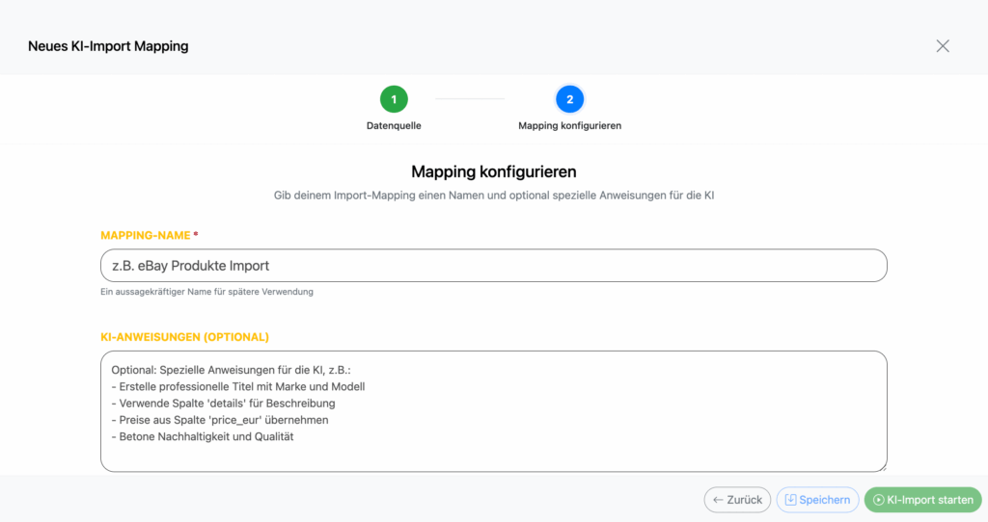
Task: Click the connector line between steps
Action: click(470, 99)
